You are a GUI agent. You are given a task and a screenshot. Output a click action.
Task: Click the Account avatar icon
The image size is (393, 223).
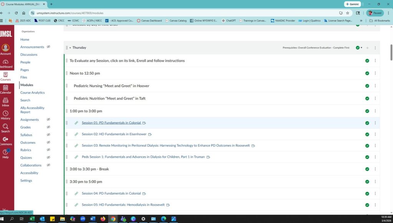click(x=5, y=48)
